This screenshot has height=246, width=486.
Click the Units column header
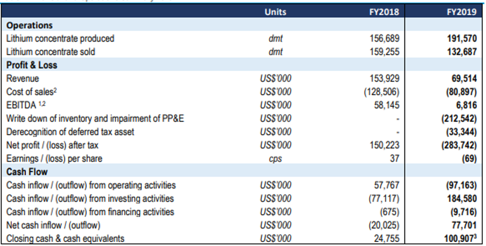[x=275, y=12]
